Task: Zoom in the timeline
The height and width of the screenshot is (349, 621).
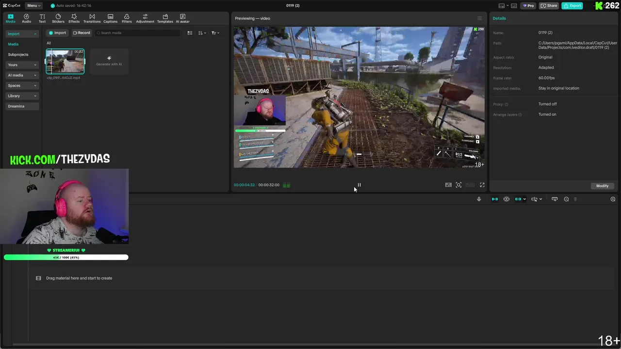Action: pos(613,199)
